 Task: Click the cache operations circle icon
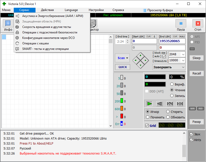click(17, 43)
